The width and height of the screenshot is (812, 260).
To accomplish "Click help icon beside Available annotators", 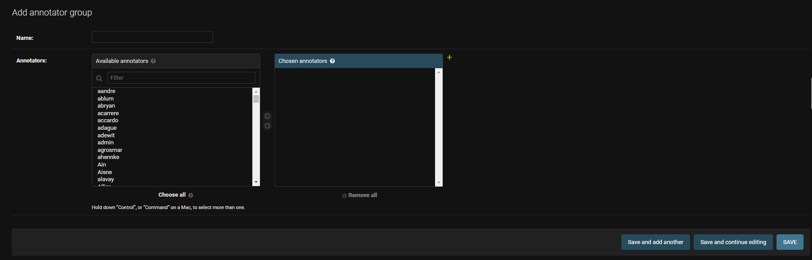I will pos(153,61).
